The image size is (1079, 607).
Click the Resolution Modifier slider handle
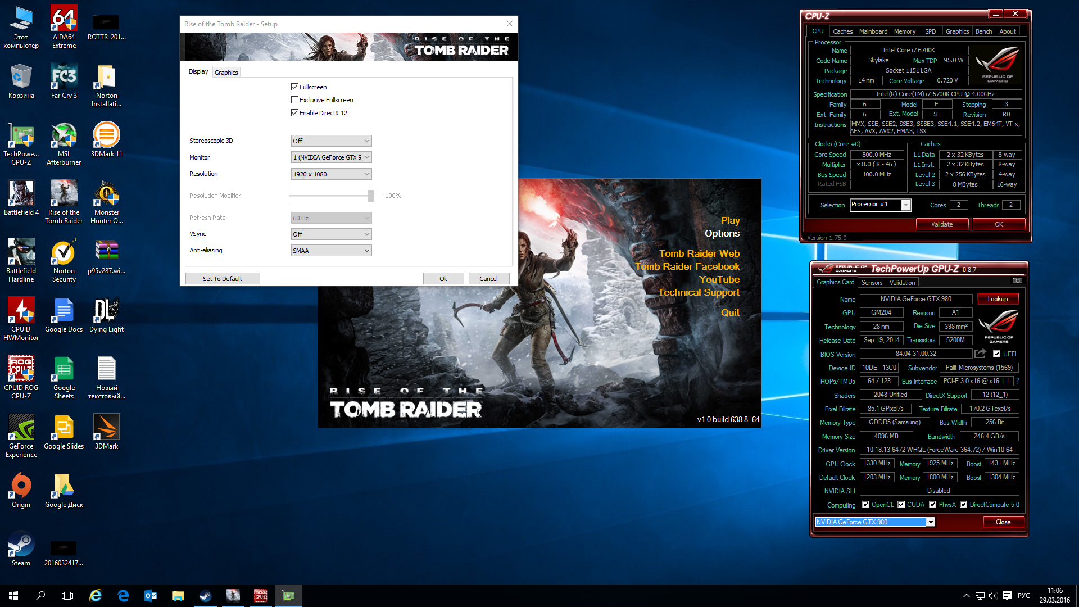(x=371, y=196)
